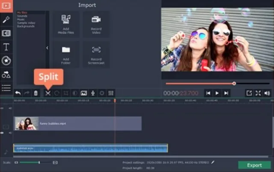Mute the top overlay track
This screenshot has height=172, width=274.
[x=10, y=108]
